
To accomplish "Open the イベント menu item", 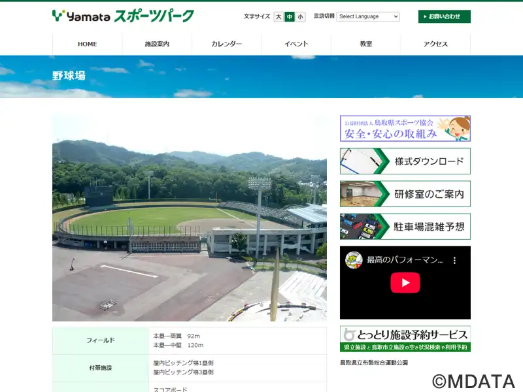I will [296, 44].
